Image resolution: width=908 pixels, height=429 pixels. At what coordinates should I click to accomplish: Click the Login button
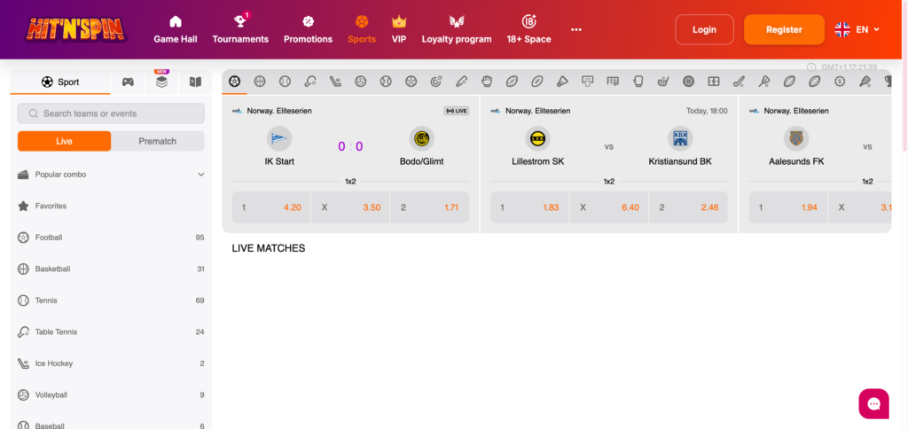pos(704,29)
